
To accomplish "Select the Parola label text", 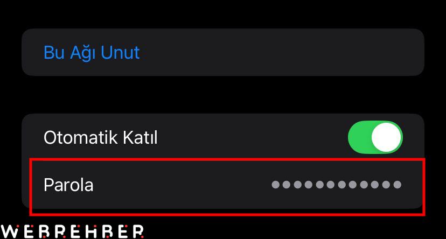I will (68, 185).
